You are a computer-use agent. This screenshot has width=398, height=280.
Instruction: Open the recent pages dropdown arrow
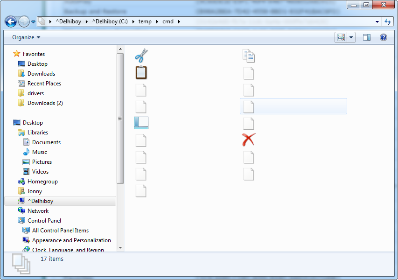point(33,22)
